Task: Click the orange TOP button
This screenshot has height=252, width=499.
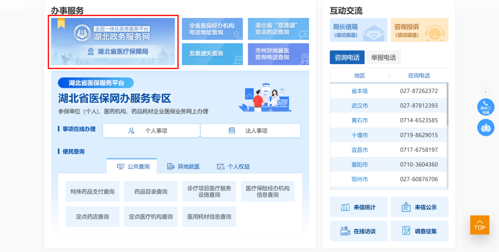Action: tap(480, 225)
